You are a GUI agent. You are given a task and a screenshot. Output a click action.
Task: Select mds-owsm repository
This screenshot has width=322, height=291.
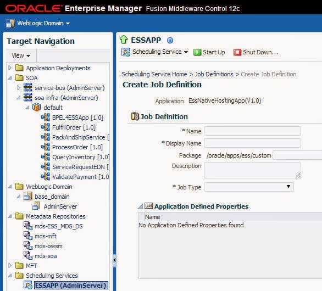[48, 246]
